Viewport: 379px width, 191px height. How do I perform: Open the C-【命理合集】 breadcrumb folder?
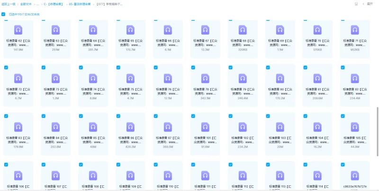54,4
